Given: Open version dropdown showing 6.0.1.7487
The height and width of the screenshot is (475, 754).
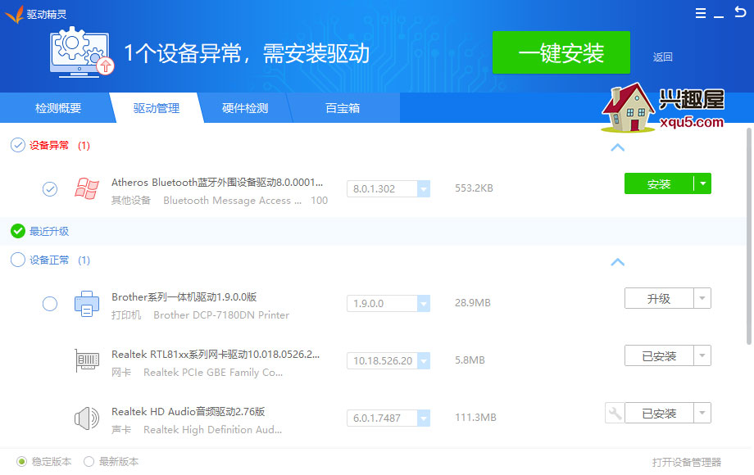Looking at the screenshot, I should [423, 418].
